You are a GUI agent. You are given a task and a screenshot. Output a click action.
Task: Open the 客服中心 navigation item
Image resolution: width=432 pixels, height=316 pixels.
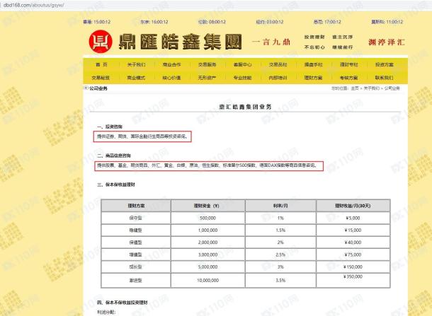[242, 64]
